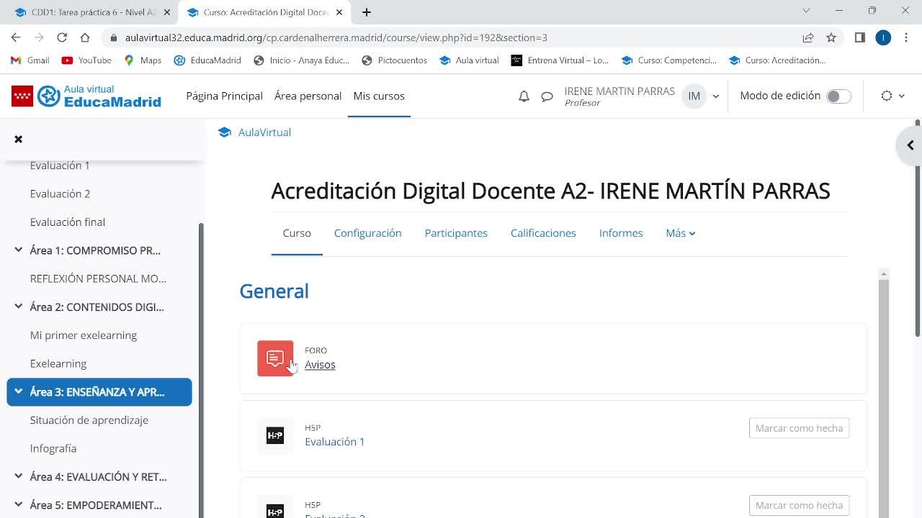
Task: Switch to the Participantes tab
Action: pyautogui.click(x=456, y=233)
